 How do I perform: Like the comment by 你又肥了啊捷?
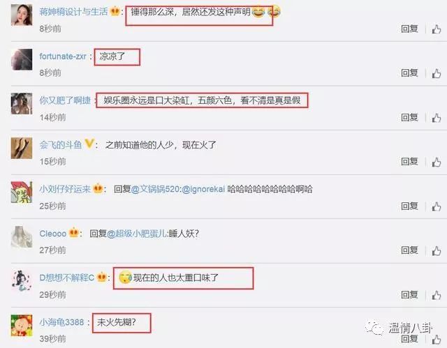[x=436, y=118]
